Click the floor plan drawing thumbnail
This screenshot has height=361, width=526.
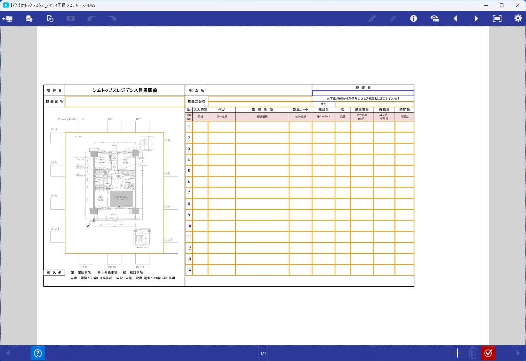[114, 193]
